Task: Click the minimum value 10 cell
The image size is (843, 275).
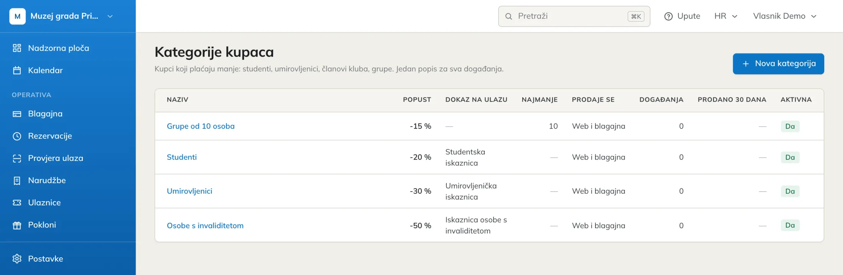Action: pos(553,126)
